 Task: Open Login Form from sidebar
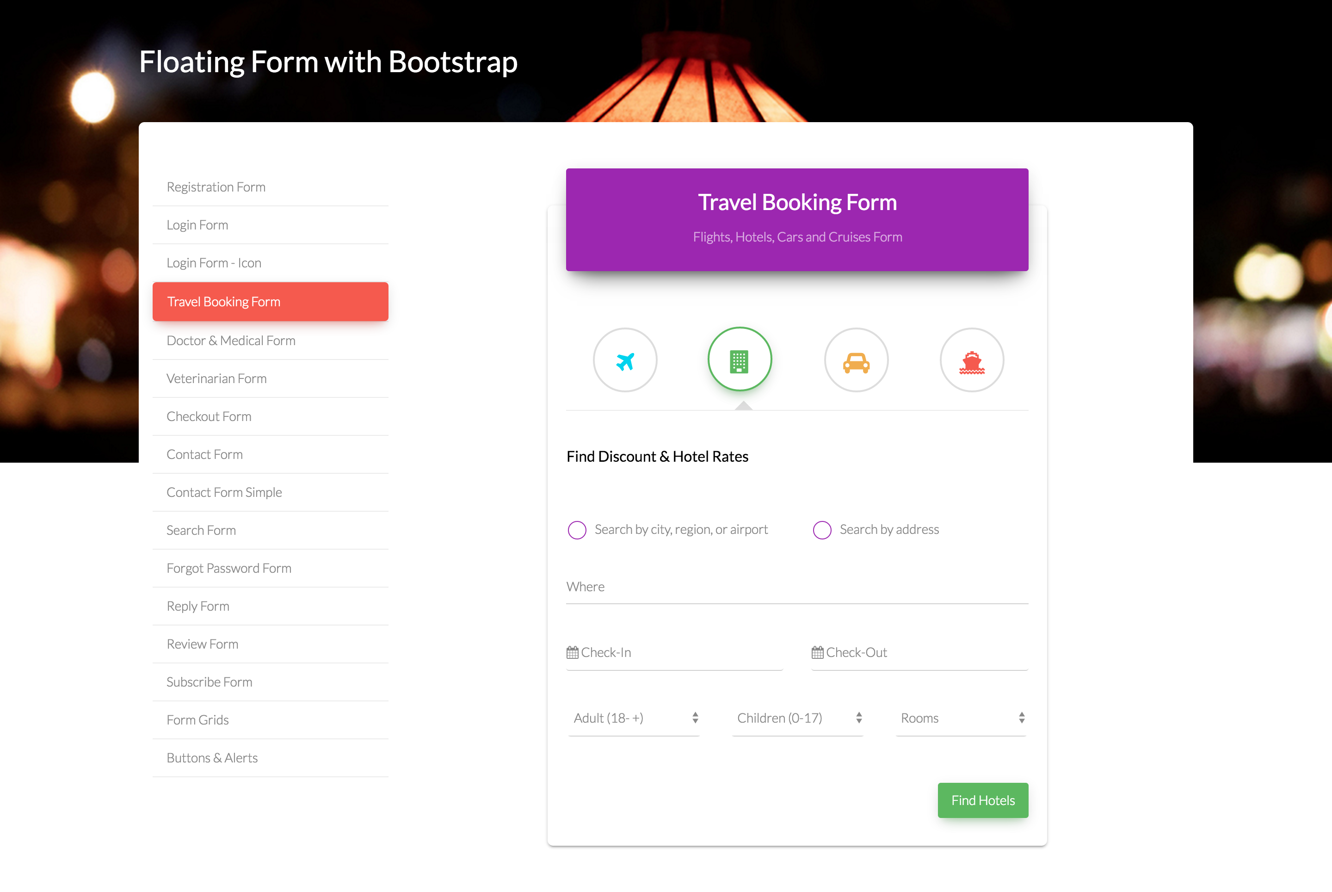pyautogui.click(x=271, y=225)
